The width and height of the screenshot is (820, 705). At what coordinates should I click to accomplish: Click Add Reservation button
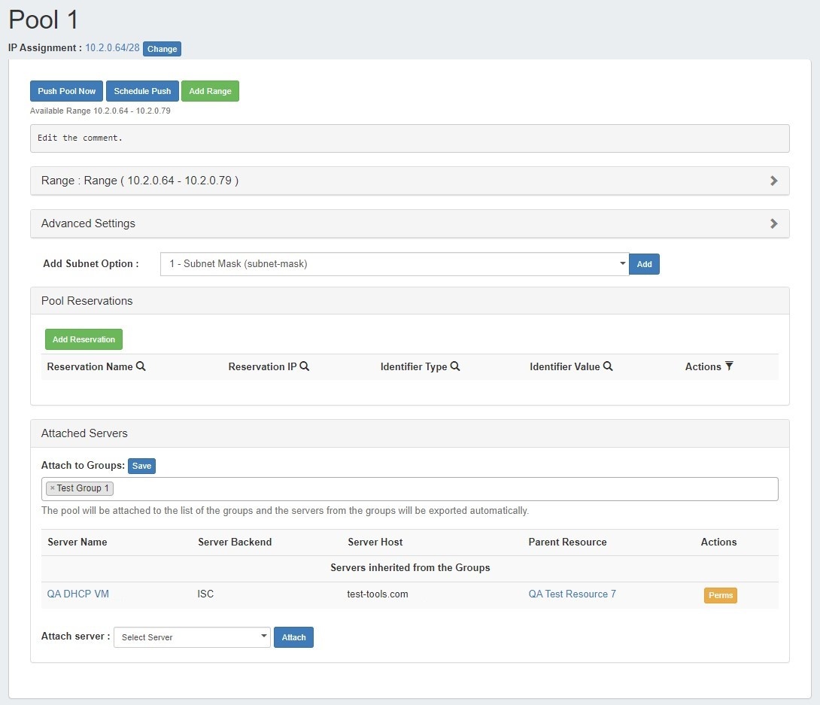84,339
